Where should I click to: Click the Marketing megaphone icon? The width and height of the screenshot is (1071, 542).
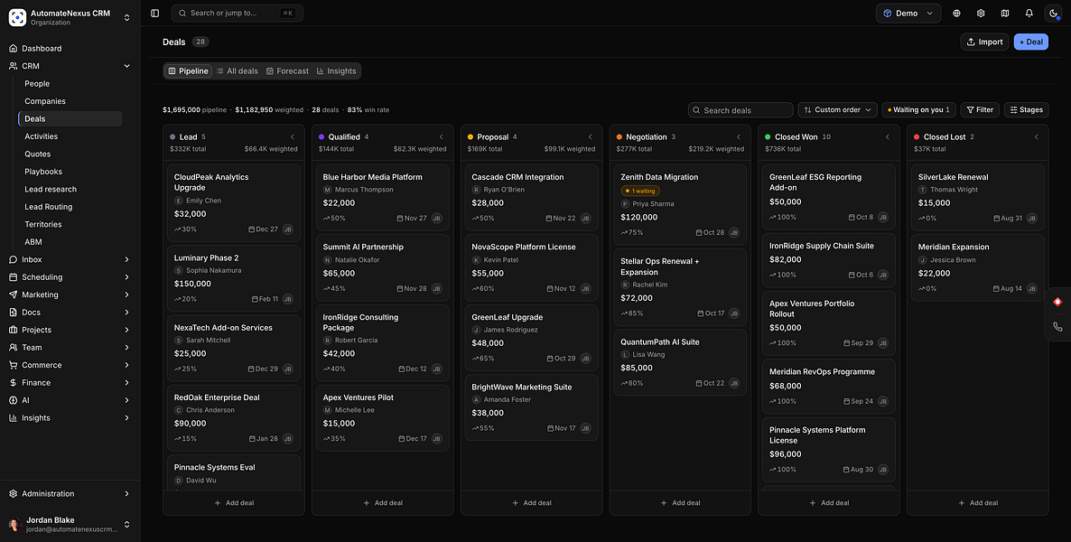(x=13, y=294)
